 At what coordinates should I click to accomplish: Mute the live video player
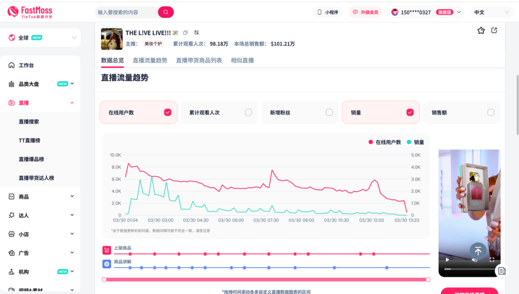point(474,260)
